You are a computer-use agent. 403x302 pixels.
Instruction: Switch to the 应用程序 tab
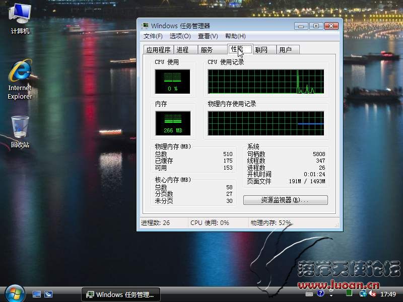[158, 50]
